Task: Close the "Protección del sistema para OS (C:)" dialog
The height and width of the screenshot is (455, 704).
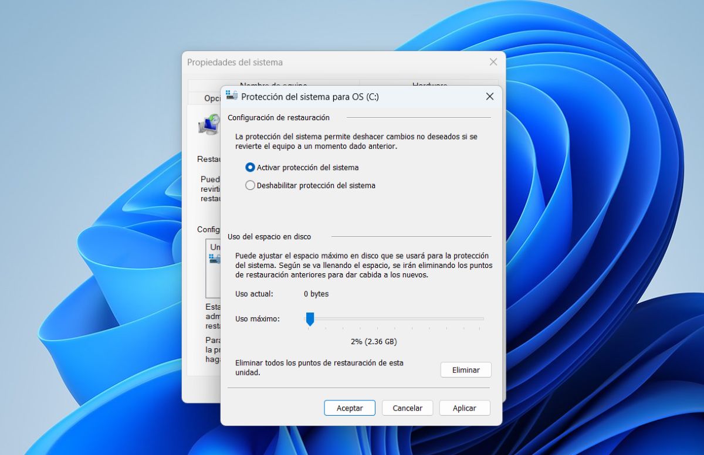Action: 490,96
